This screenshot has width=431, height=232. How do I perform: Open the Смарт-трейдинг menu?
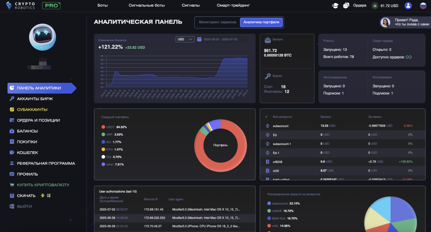(233, 5)
